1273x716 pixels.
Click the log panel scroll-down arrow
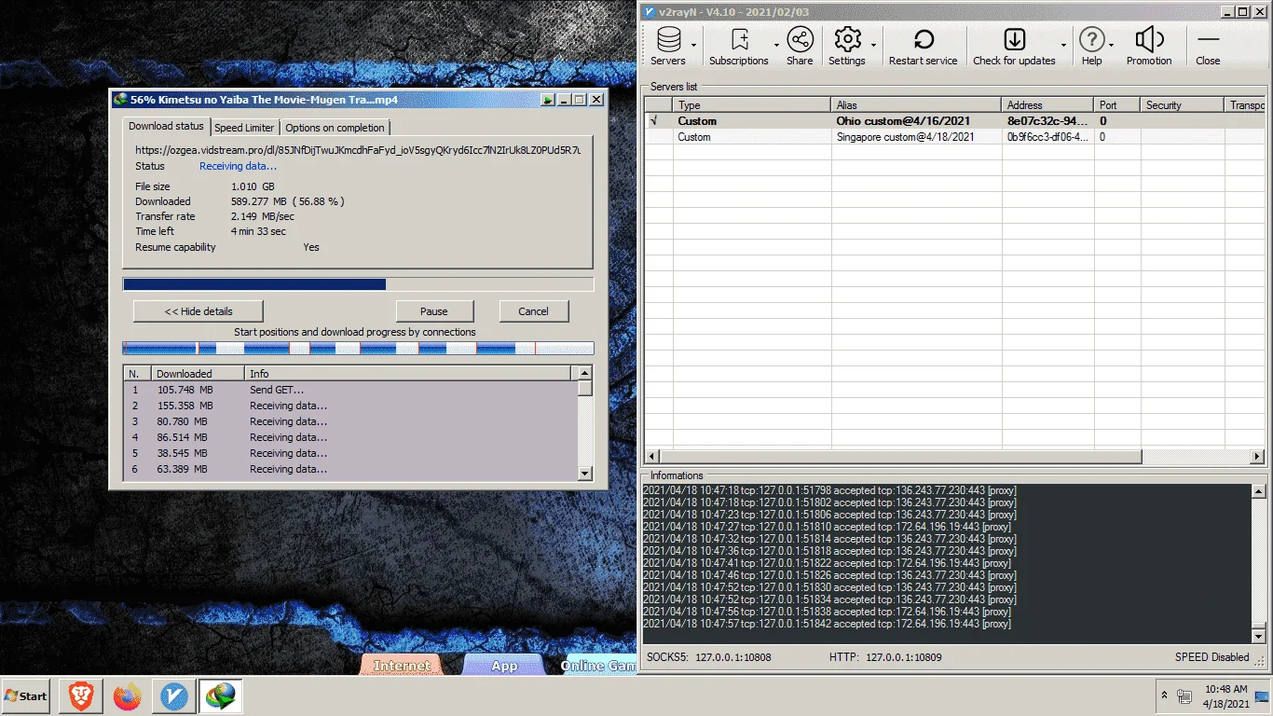pos(1258,636)
